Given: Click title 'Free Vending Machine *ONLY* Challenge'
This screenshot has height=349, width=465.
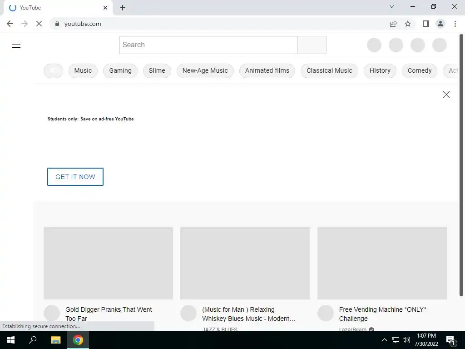Looking at the screenshot, I should coord(382,314).
